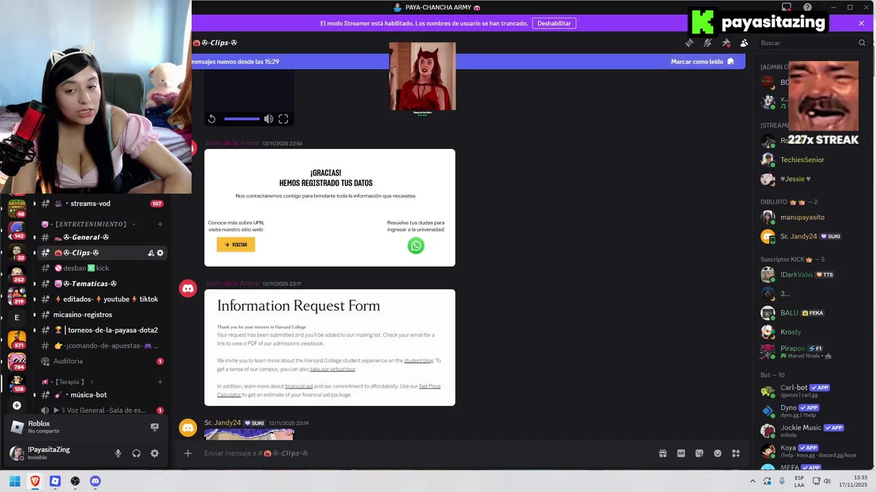Add a channel to Terapia category
The image size is (876, 492).
pos(160,382)
